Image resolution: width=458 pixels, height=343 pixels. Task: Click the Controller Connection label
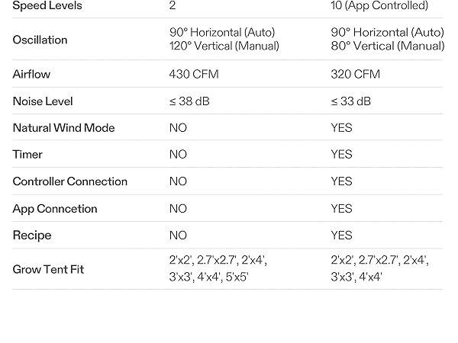click(69, 181)
